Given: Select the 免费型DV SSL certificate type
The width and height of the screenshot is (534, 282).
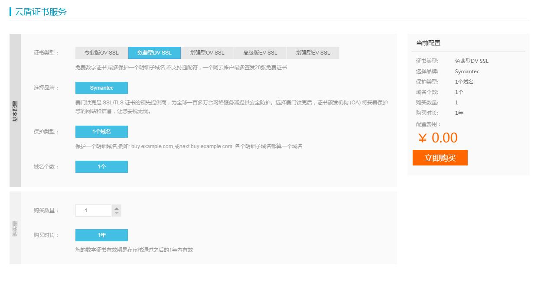Looking at the screenshot, I should [x=155, y=52].
